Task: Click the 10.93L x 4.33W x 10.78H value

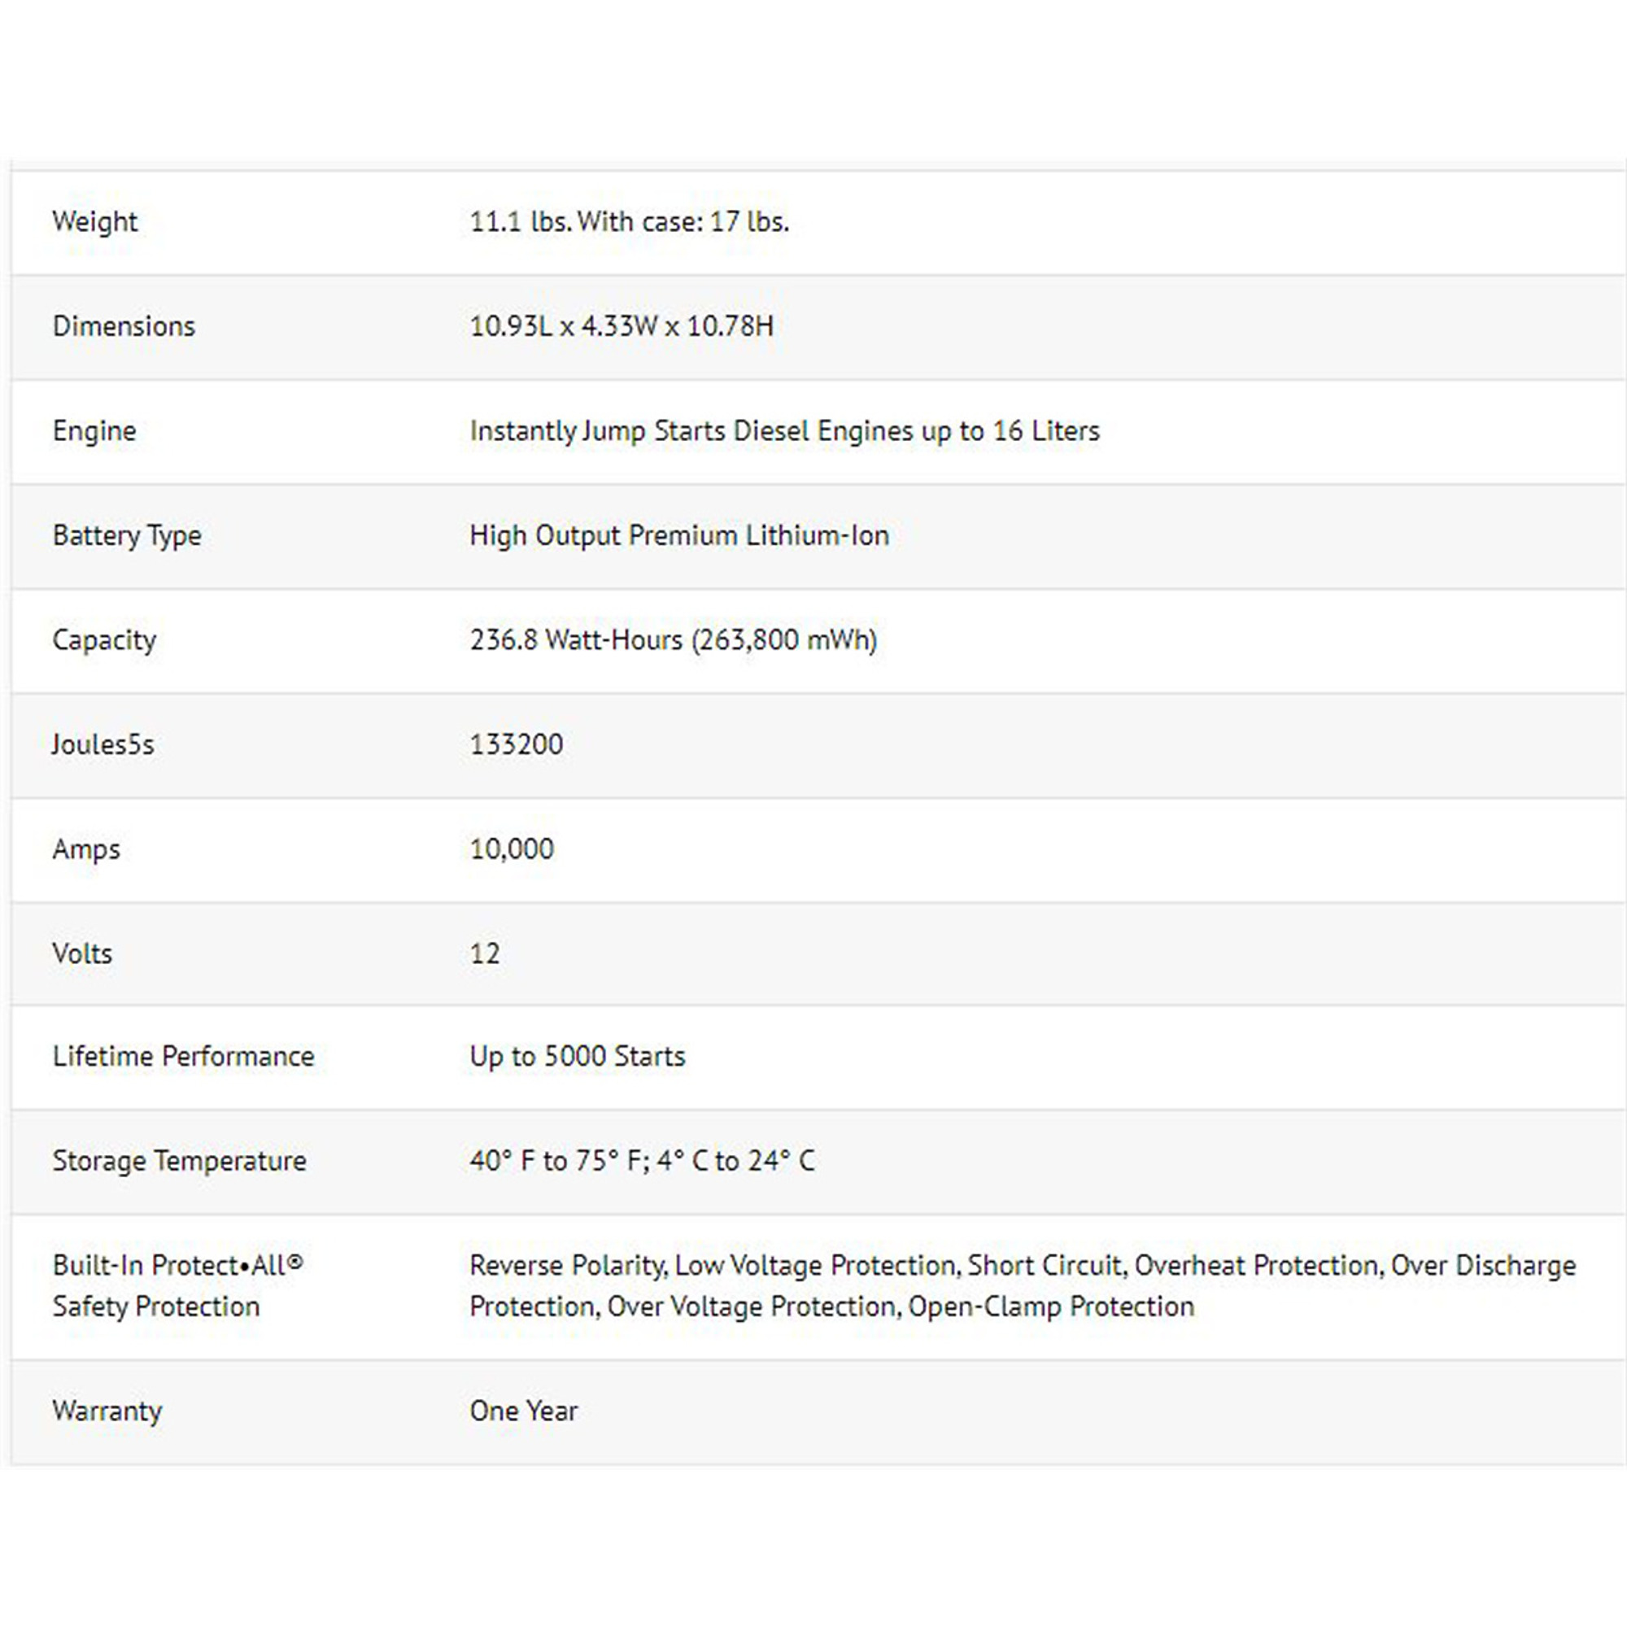Action: click(x=621, y=326)
